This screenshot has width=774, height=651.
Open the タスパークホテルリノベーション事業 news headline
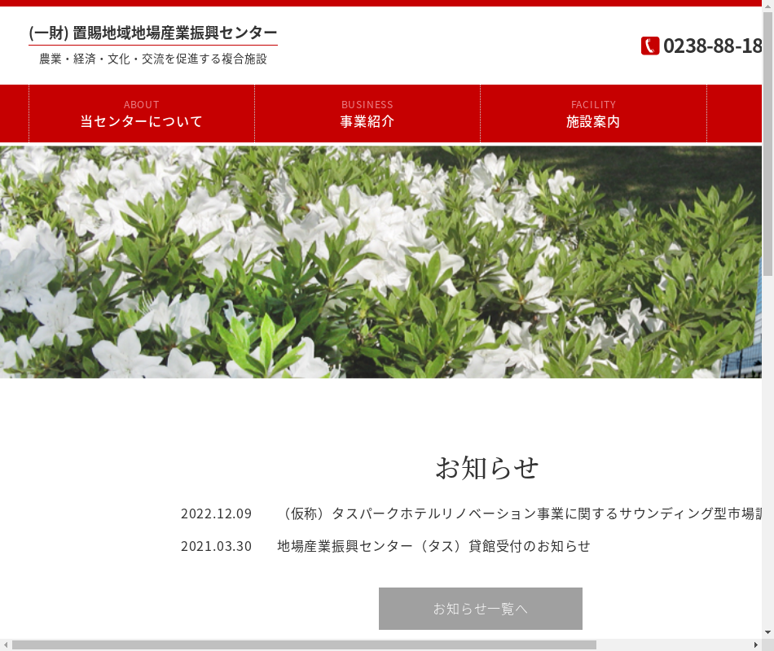point(521,513)
